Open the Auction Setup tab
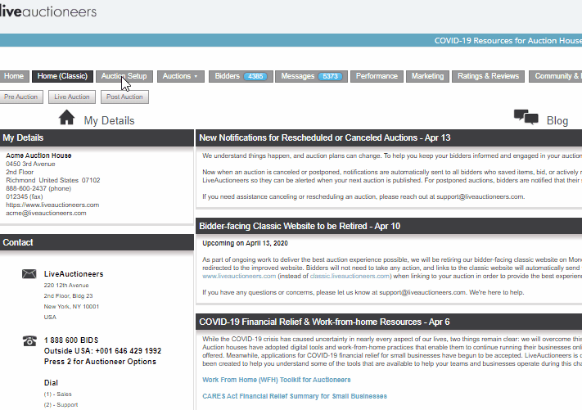582x410 pixels. point(124,76)
